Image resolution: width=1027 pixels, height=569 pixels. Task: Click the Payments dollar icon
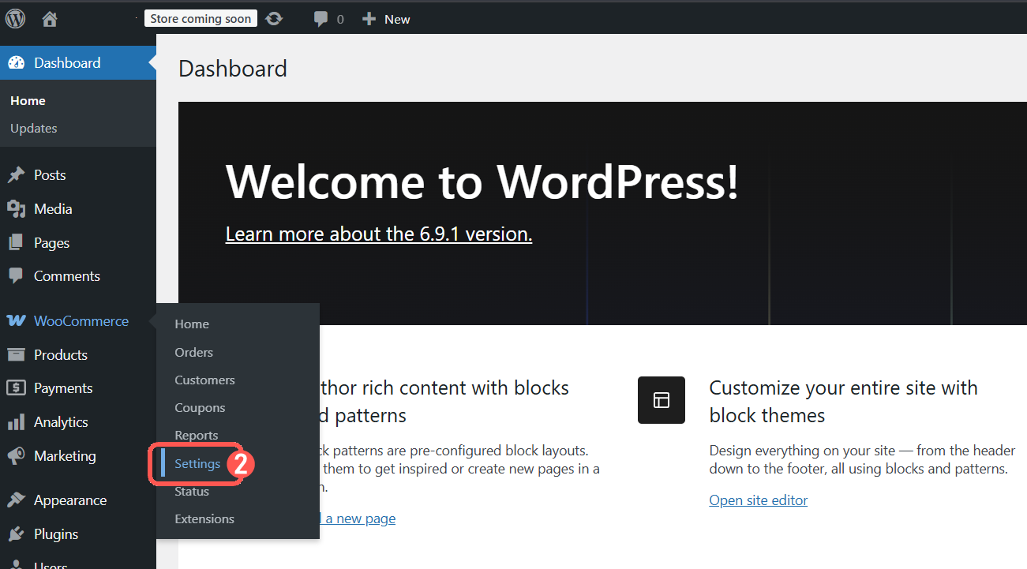pyautogui.click(x=17, y=388)
